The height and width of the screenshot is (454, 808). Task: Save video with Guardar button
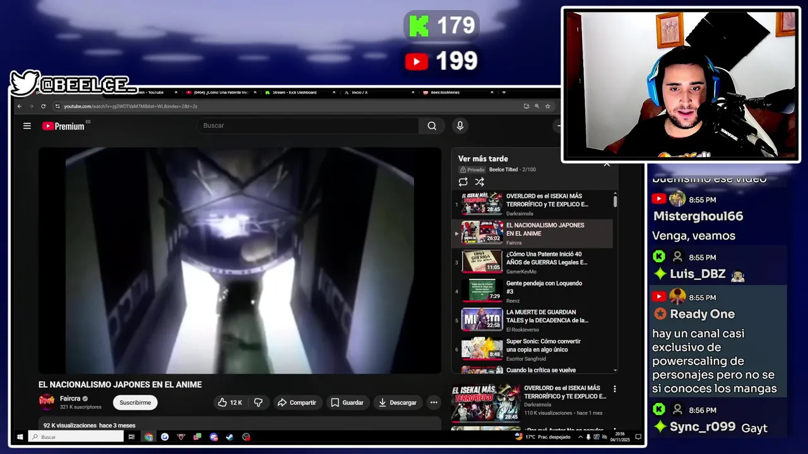point(347,402)
